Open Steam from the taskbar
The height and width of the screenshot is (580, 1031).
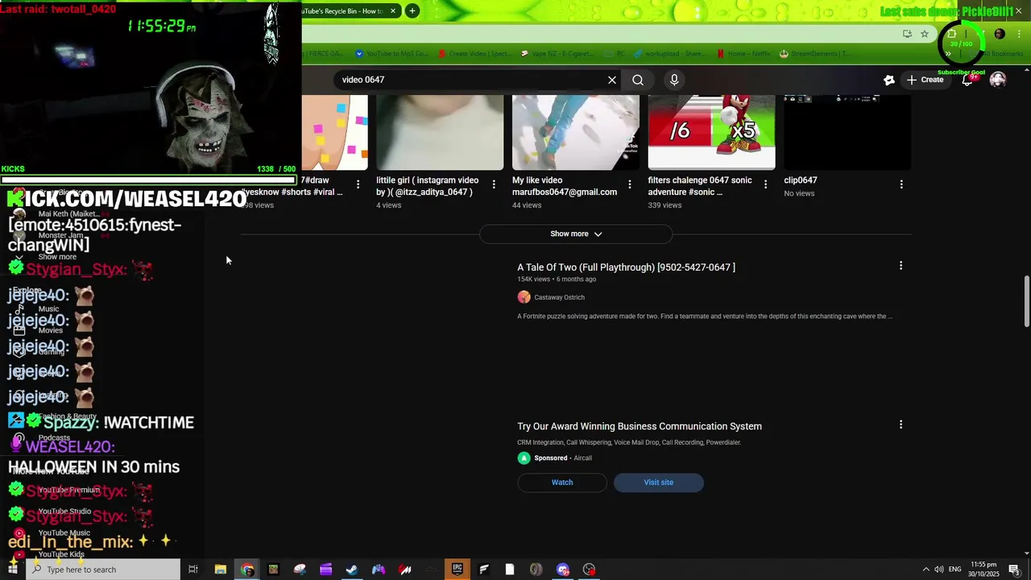click(x=352, y=570)
